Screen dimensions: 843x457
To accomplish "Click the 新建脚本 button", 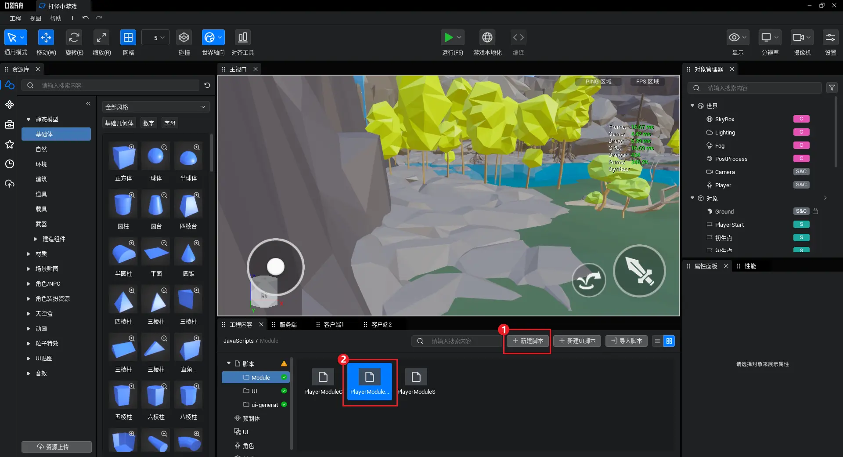I will tap(528, 341).
